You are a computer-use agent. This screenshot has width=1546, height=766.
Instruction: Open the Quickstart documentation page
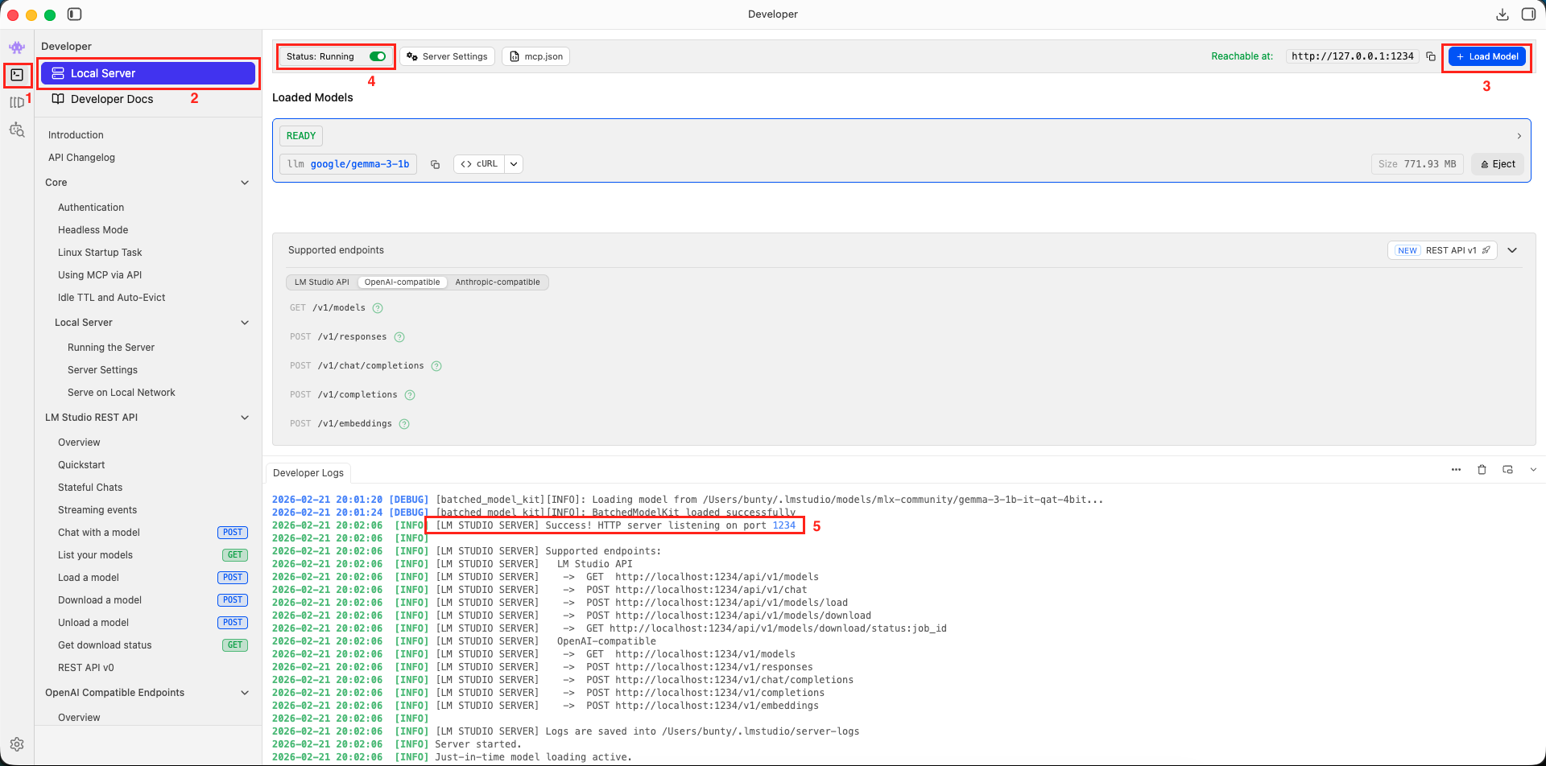click(x=81, y=465)
